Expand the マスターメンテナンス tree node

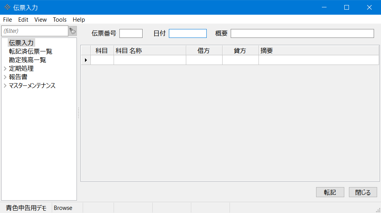coord(5,85)
